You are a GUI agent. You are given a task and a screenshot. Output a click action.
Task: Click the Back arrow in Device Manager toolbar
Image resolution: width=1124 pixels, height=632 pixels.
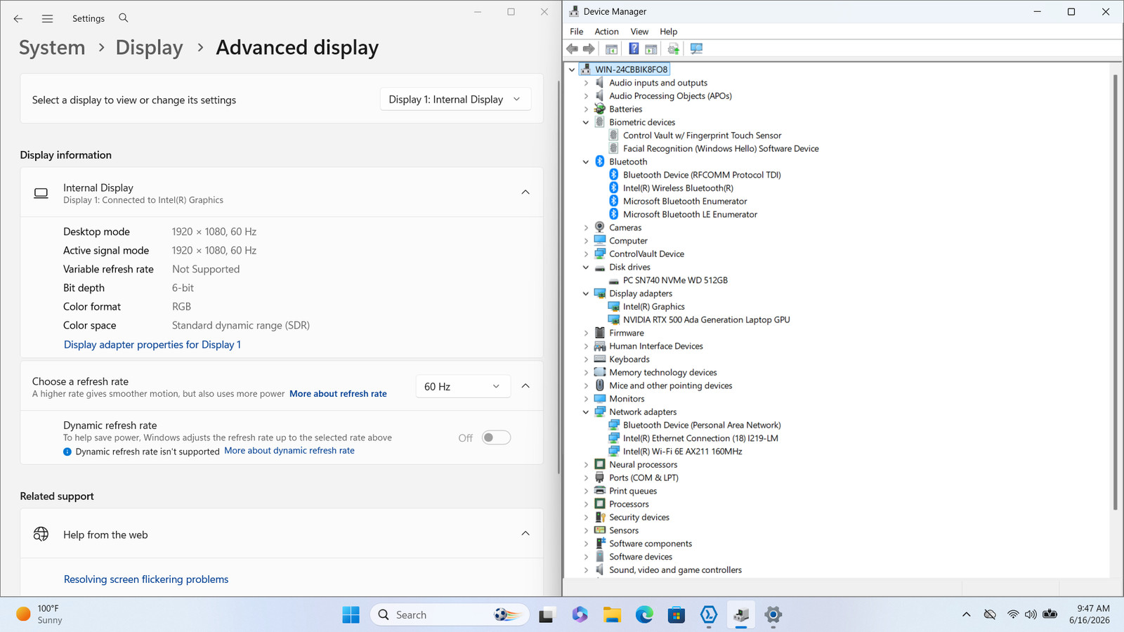pyautogui.click(x=573, y=48)
